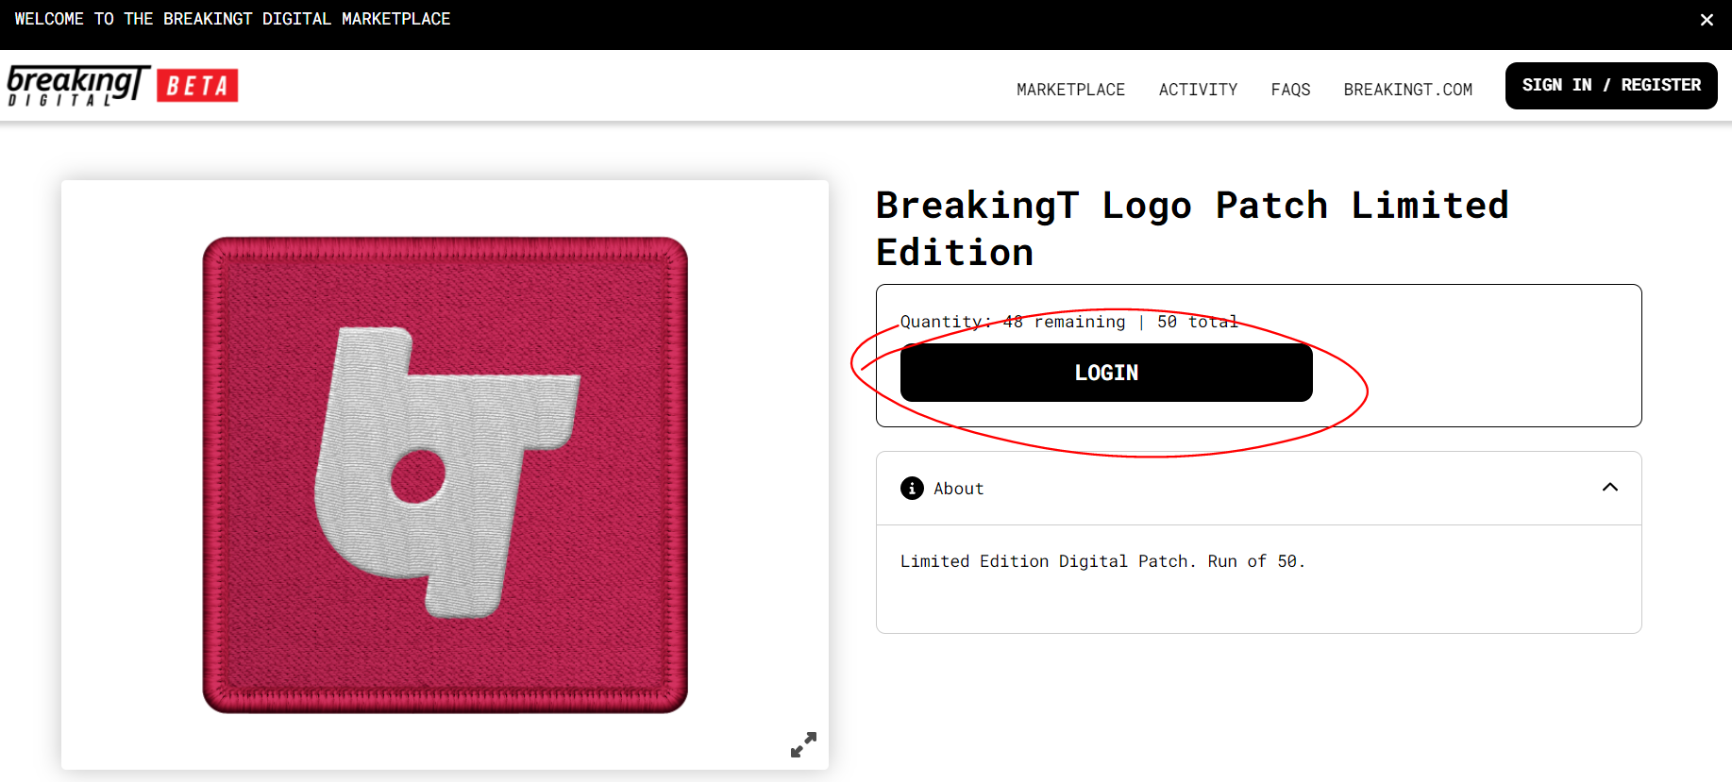The image size is (1732, 782).
Task: Go to the Activity page
Action: pos(1198,90)
